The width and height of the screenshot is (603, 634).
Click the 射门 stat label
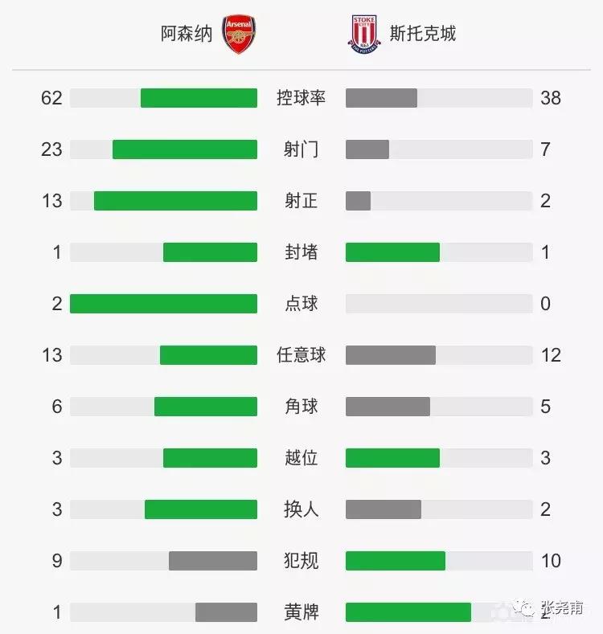click(301, 149)
